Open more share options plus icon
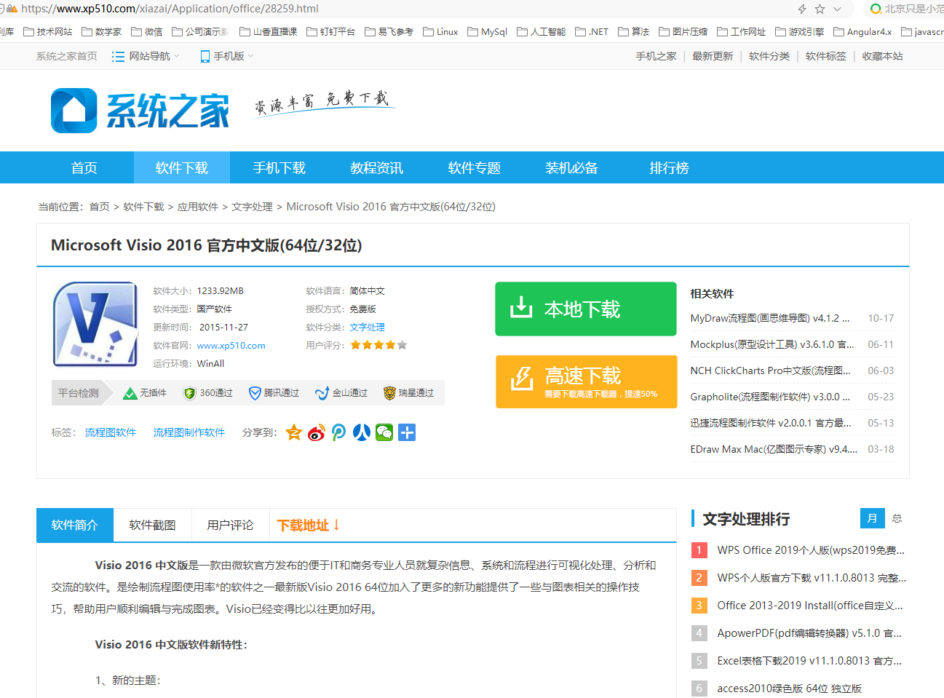 (407, 432)
